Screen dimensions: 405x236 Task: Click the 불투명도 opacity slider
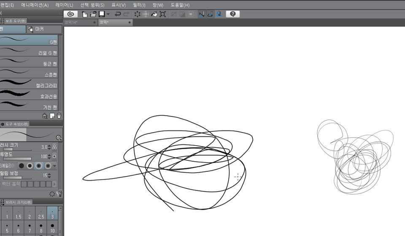tap(18, 159)
